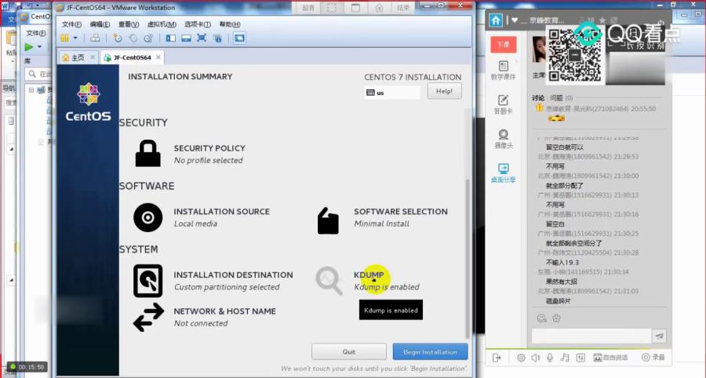Click the KDUMP label

point(369,275)
